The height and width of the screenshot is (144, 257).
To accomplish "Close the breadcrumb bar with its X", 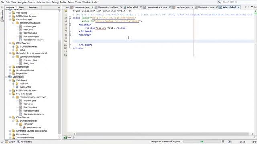I will pyautogui.click(x=255, y=138).
